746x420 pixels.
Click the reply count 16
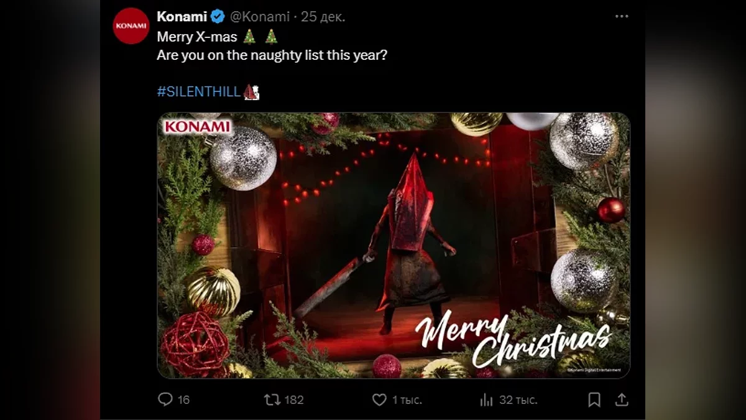coord(183,399)
